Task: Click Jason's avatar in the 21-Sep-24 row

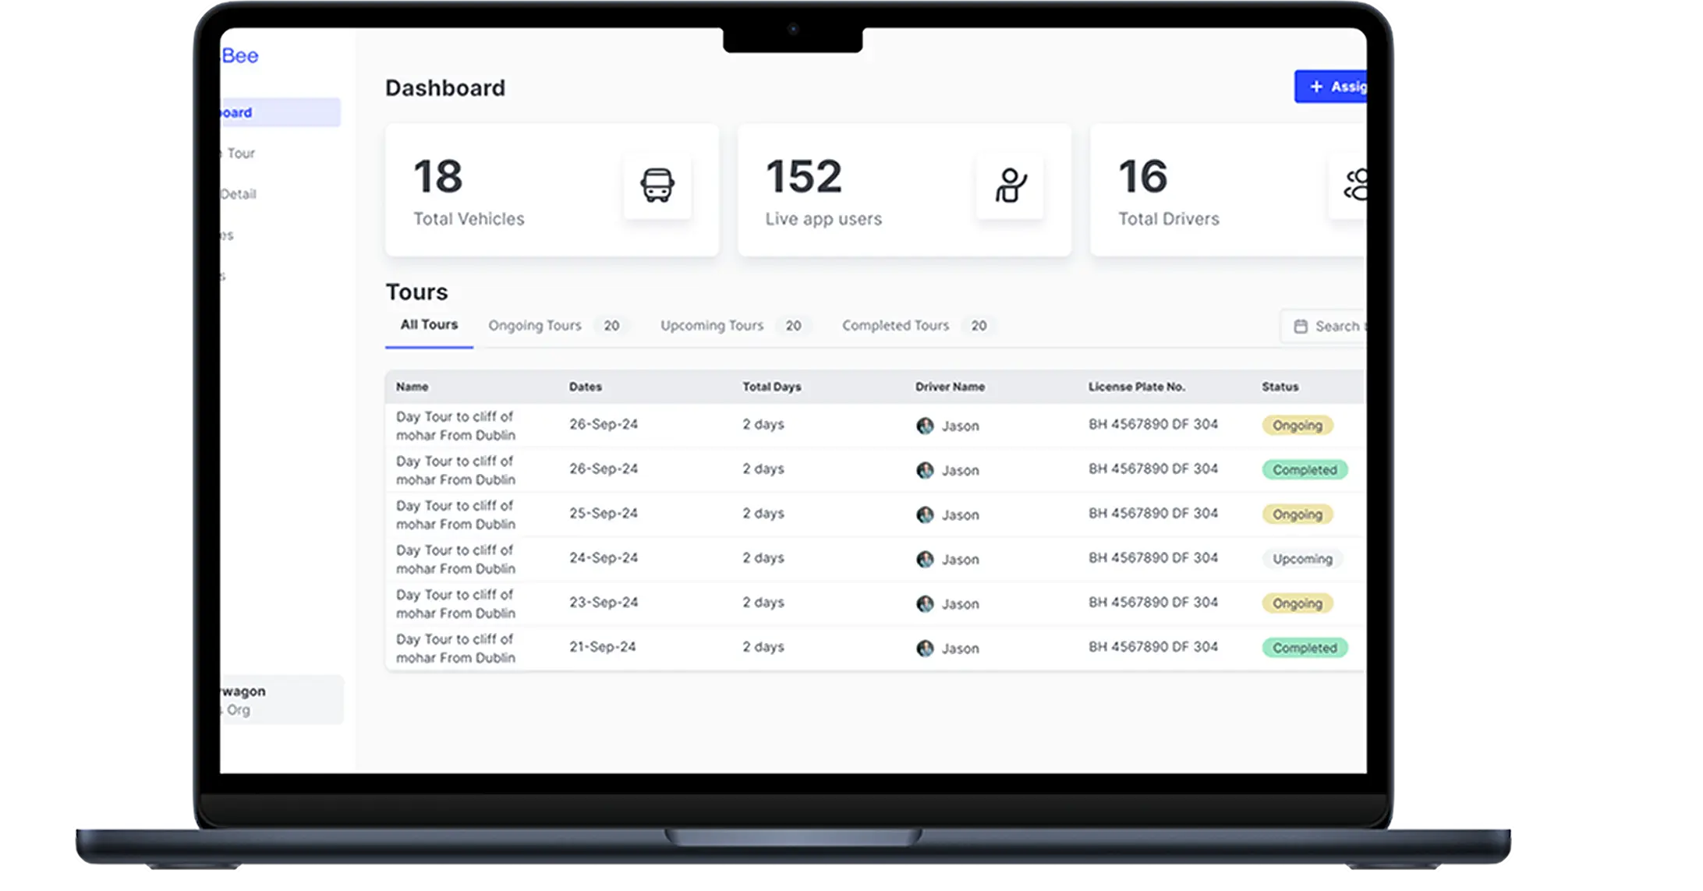Action: [925, 649]
